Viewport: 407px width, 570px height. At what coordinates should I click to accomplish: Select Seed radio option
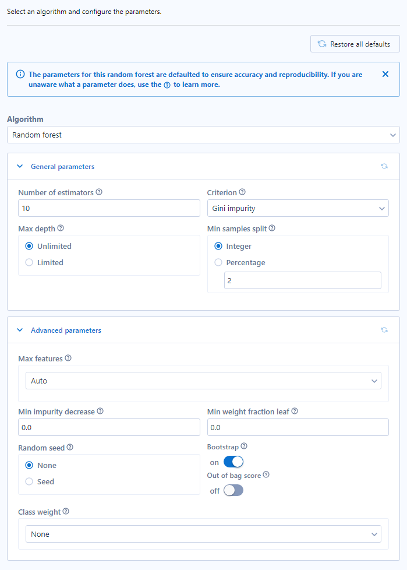tap(29, 481)
